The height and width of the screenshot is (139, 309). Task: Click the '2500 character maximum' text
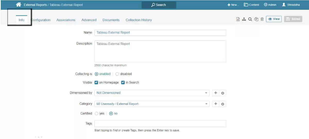click(110, 65)
